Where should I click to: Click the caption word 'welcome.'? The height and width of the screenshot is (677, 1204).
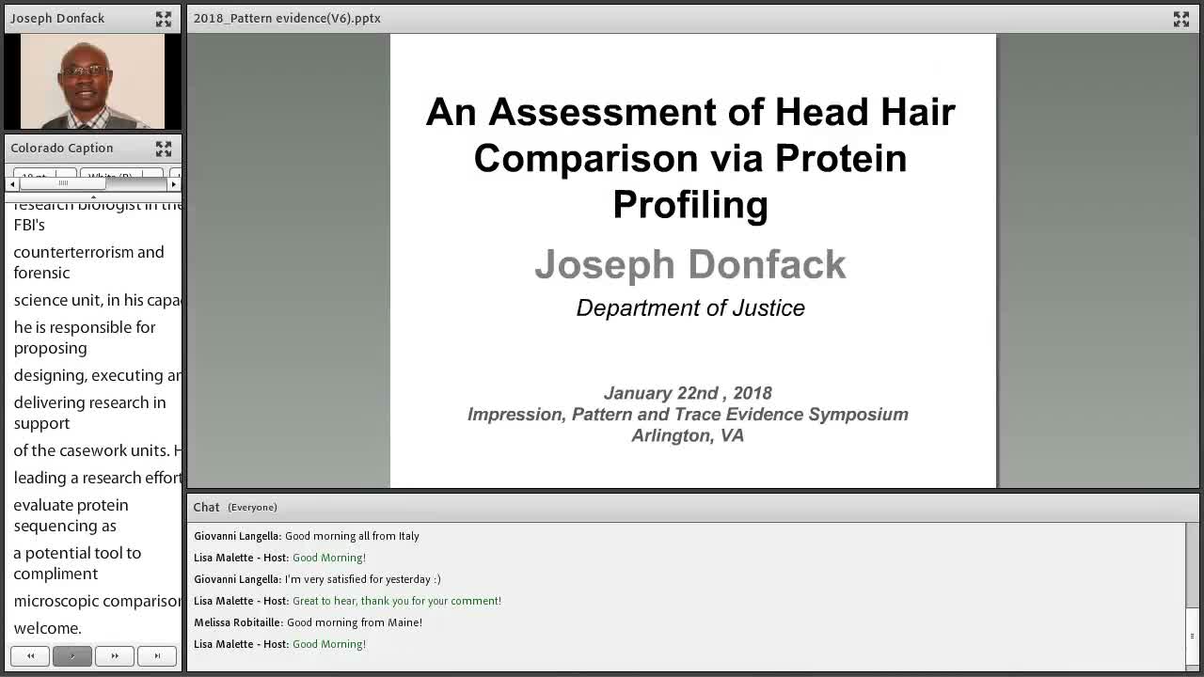47,628
